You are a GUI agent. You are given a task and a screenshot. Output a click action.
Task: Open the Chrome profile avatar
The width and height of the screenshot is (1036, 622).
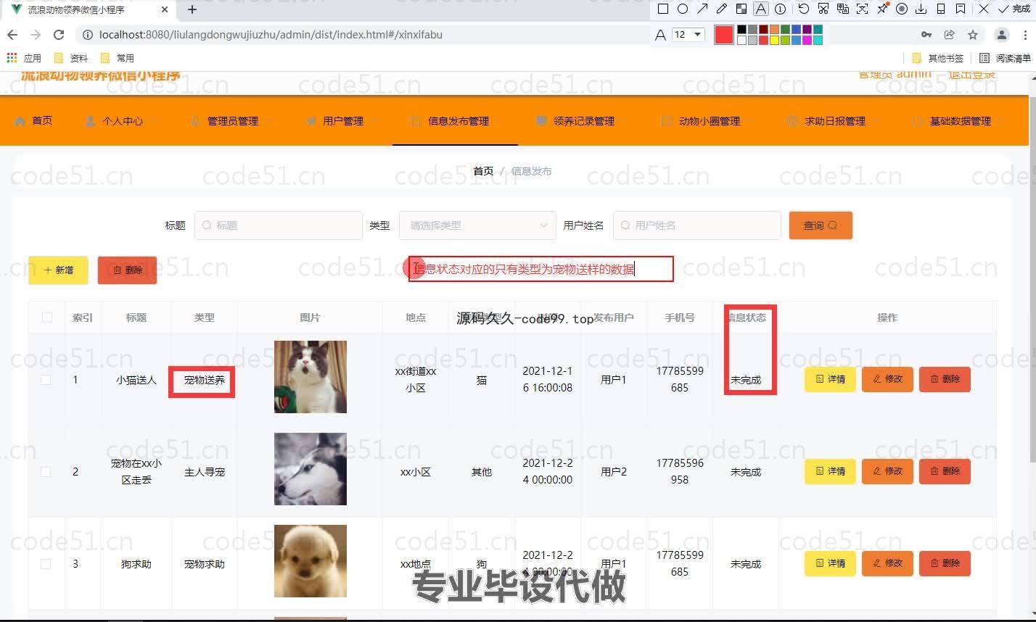coord(1002,35)
